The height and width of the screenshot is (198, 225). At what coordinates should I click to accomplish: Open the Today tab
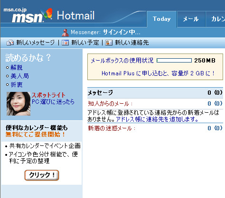tap(161, 19)
